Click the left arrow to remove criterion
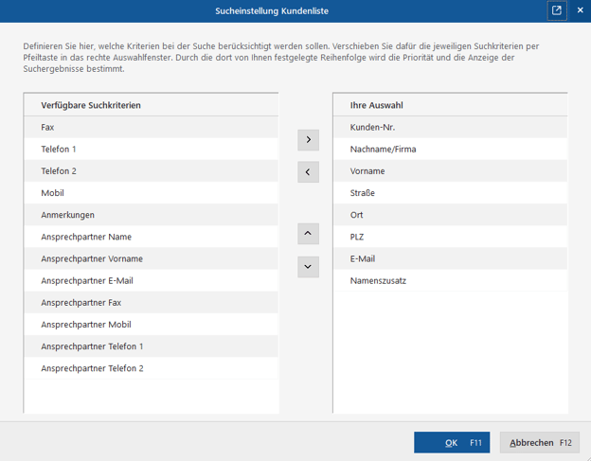Image resolution: width=591 pixels, height=461 pixels. [x=308, y=172]
